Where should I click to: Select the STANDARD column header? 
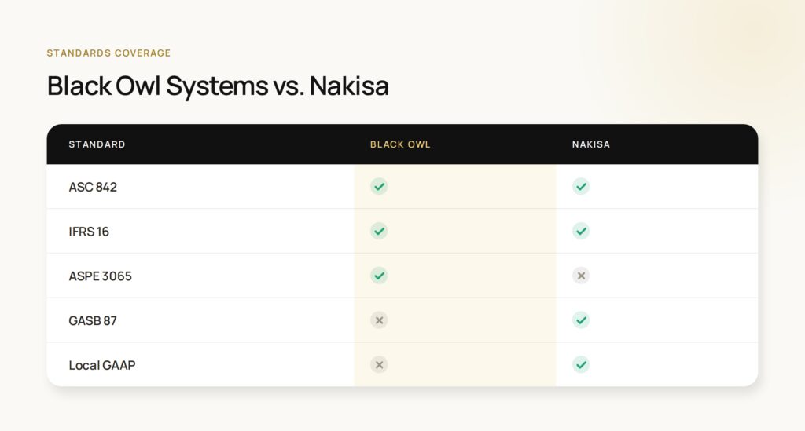[x=97, y=144]
